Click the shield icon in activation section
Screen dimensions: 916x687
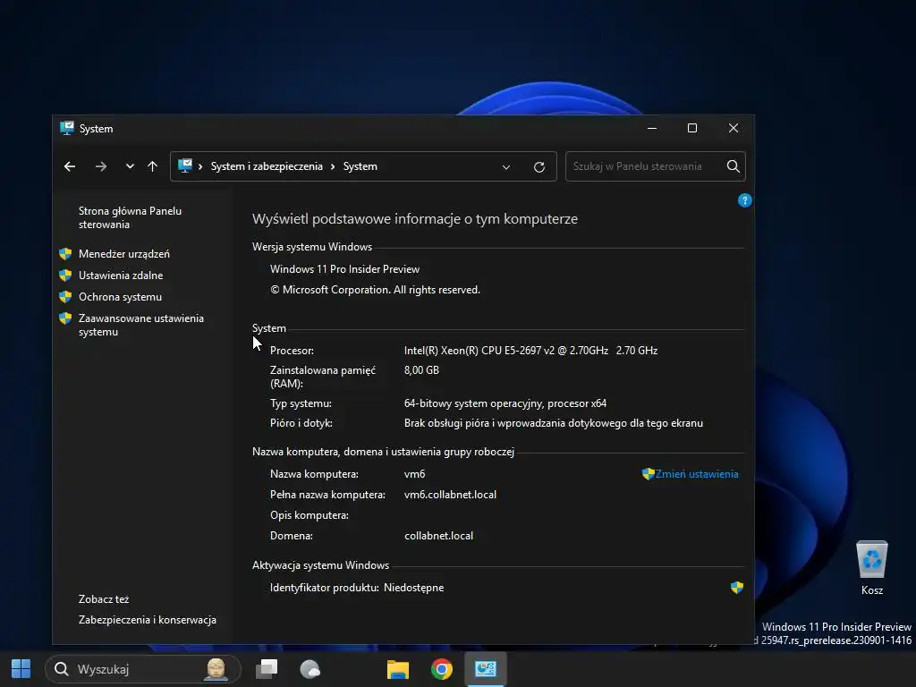point(737,587)
